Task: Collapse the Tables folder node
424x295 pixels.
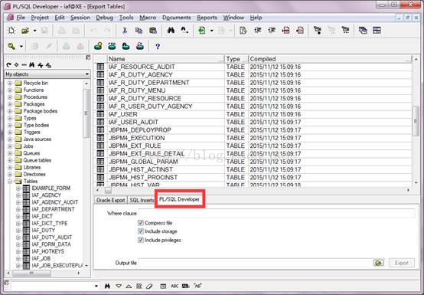Action: (x=10, y=182)
